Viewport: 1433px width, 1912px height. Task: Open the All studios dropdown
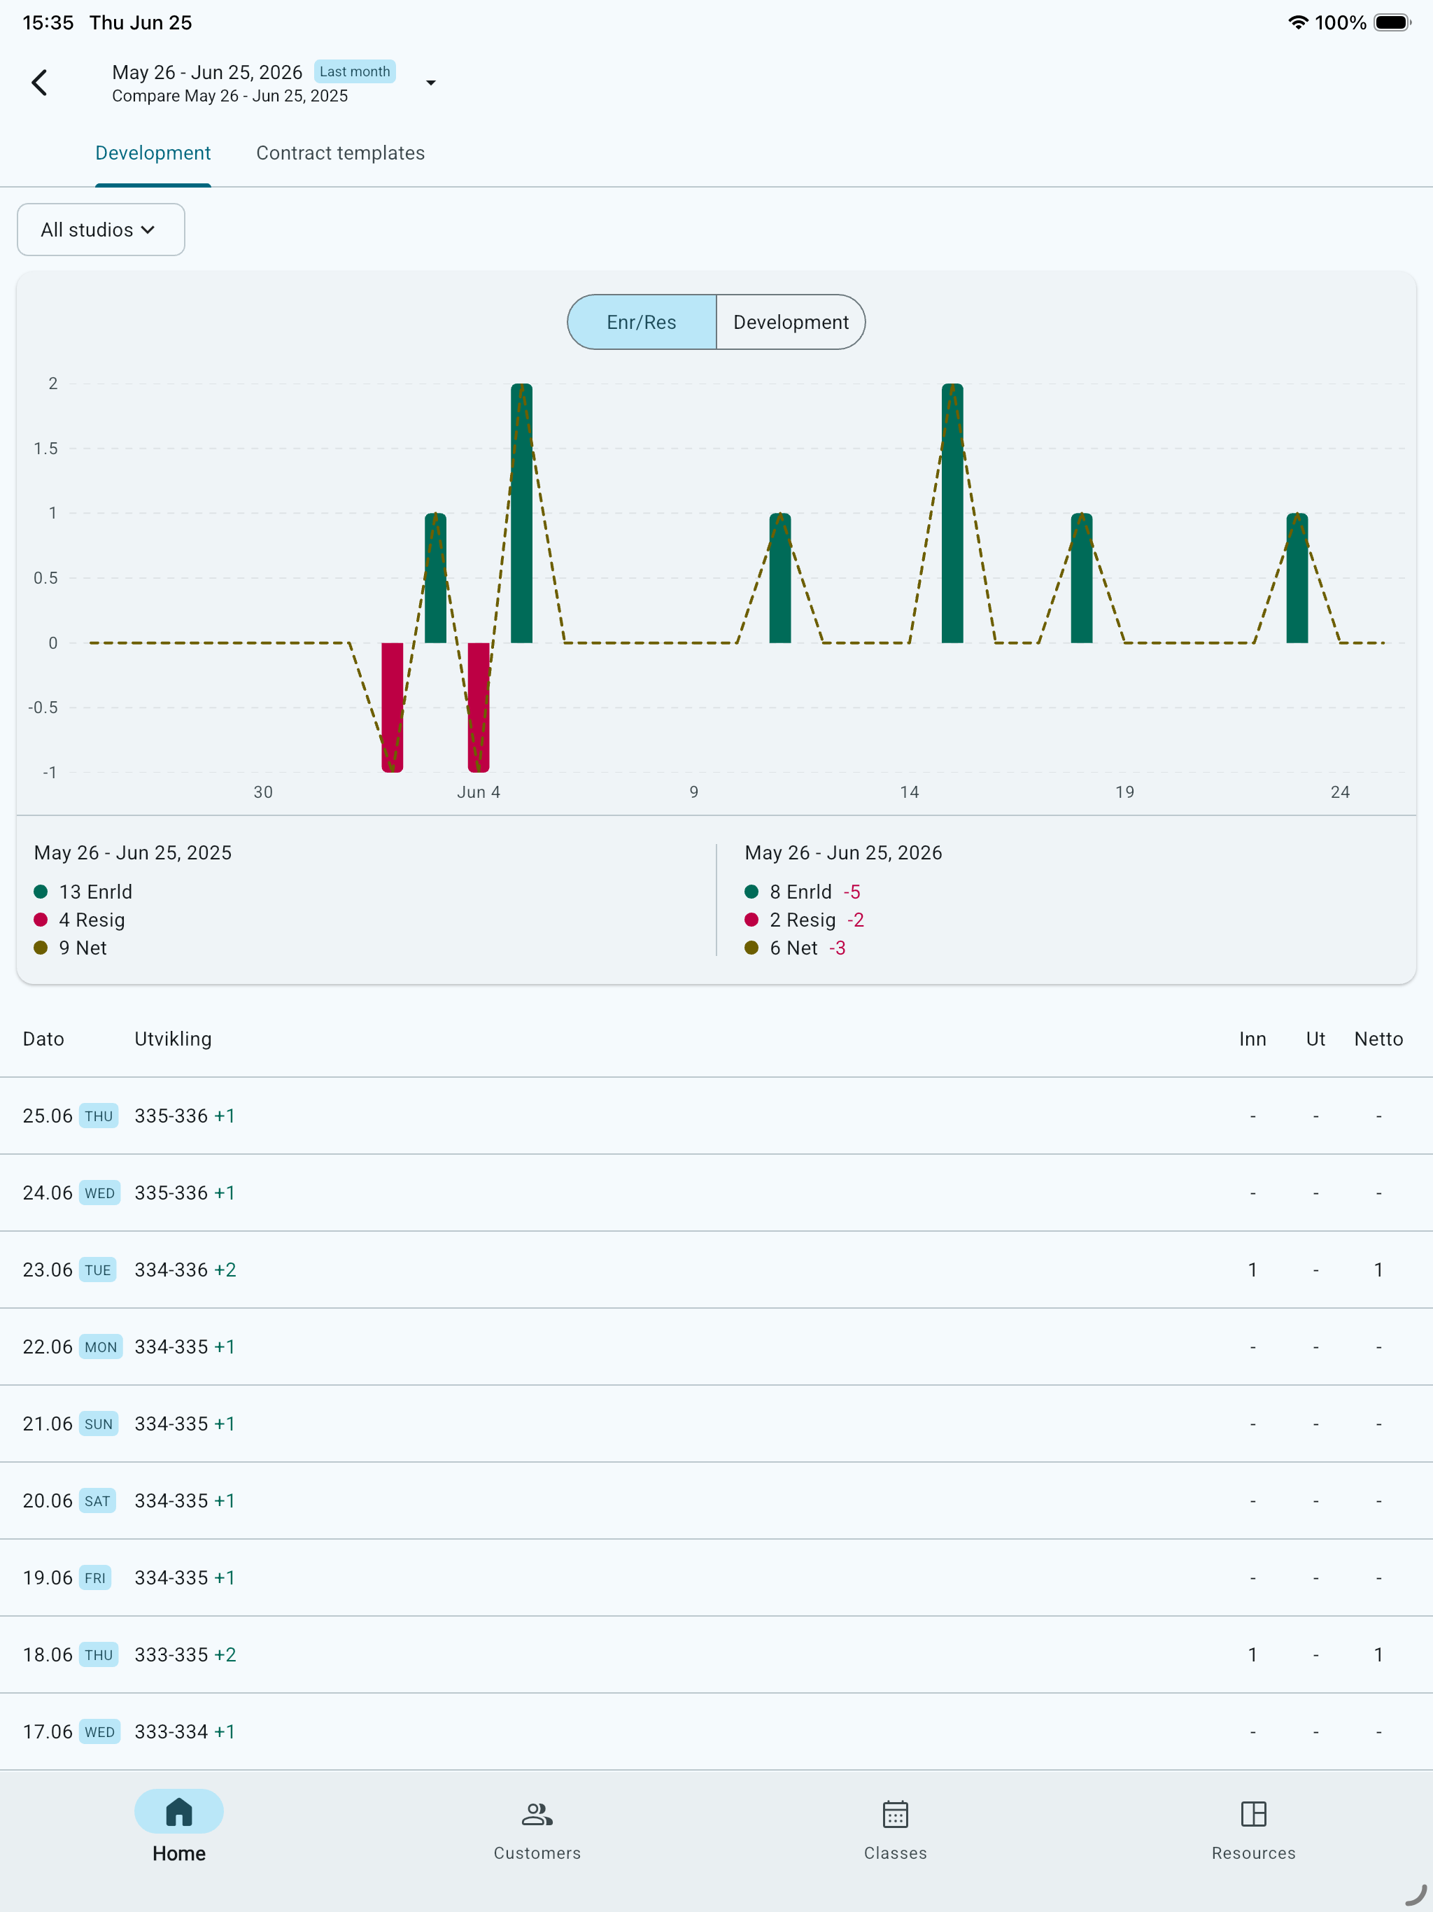[101, 230]
